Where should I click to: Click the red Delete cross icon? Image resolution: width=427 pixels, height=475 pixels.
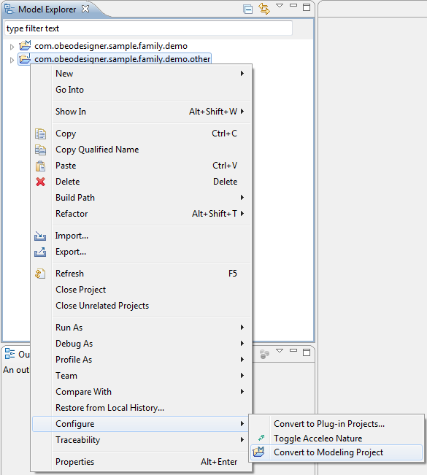point(40,182)
